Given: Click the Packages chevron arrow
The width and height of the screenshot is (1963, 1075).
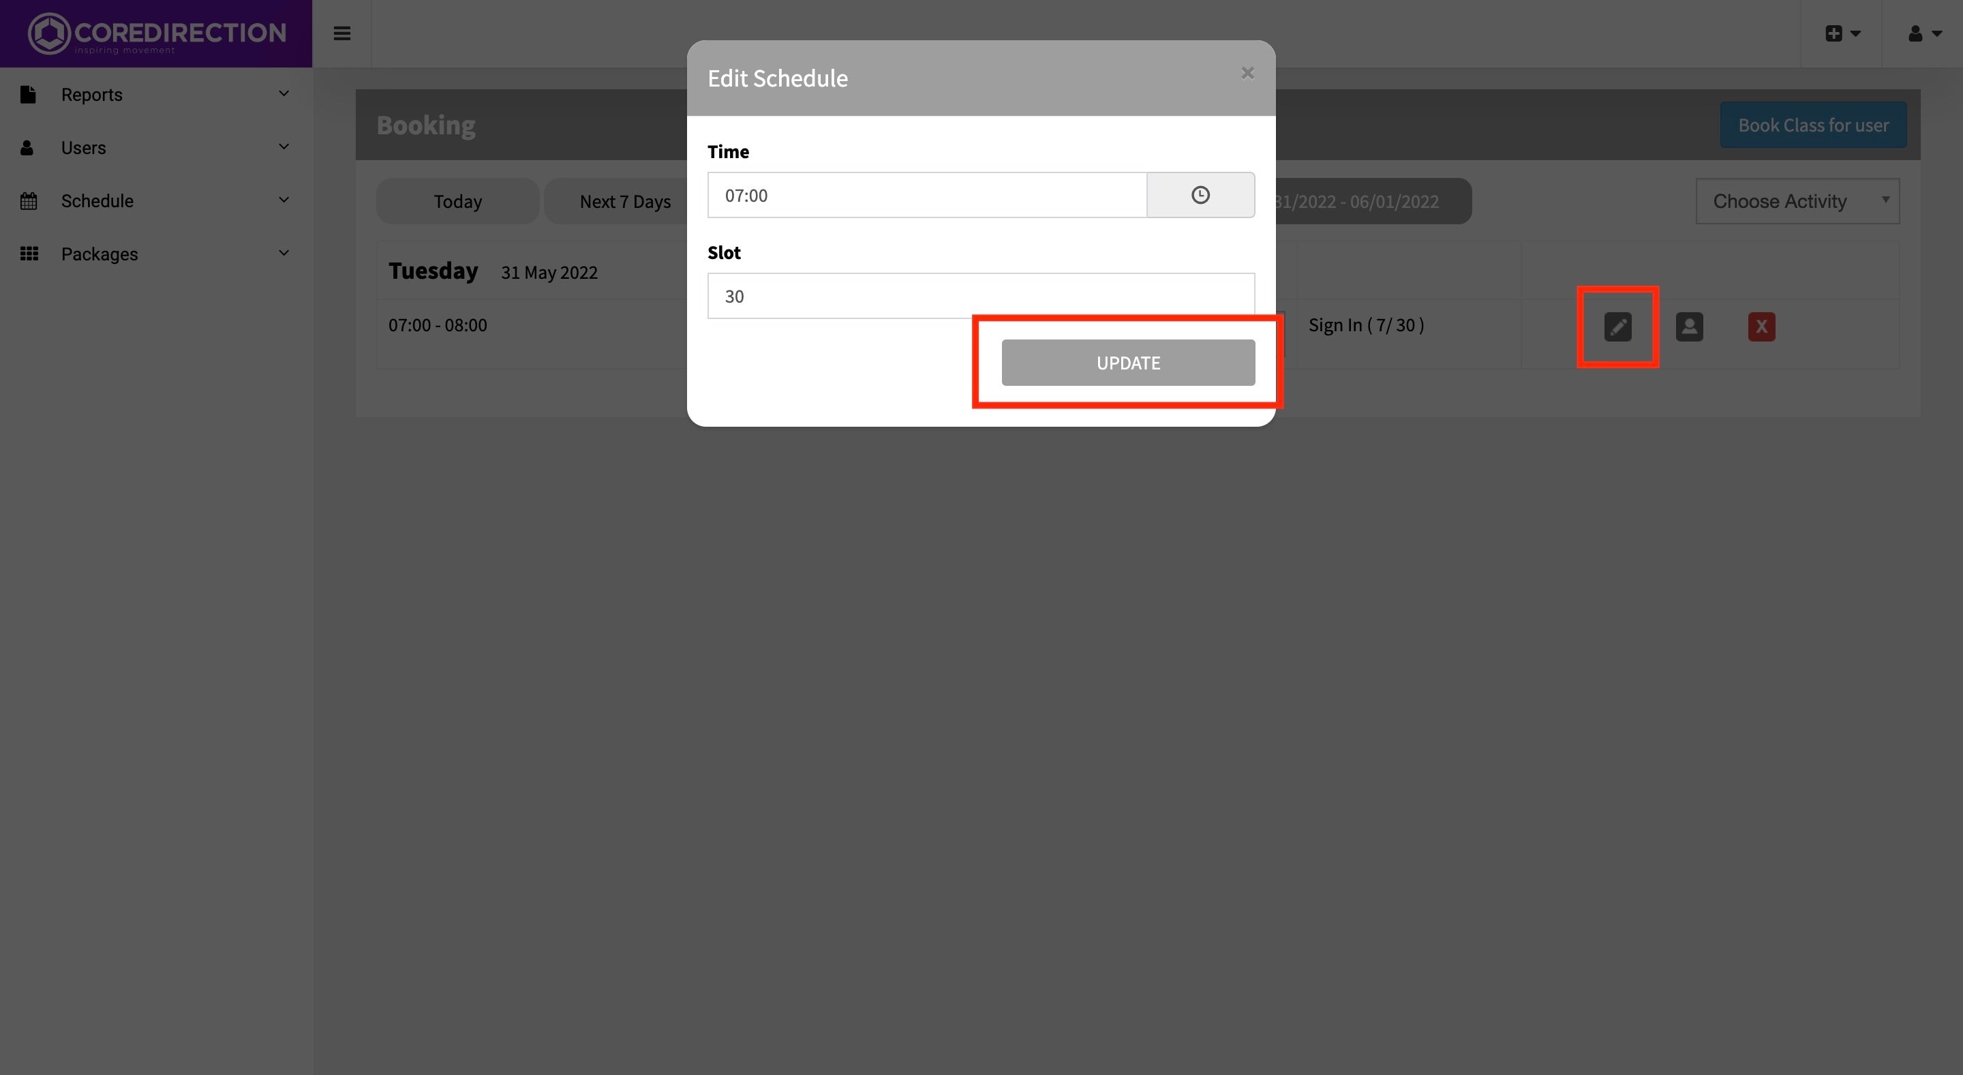Looking at the screenshot, I should [x=284, y=252].
